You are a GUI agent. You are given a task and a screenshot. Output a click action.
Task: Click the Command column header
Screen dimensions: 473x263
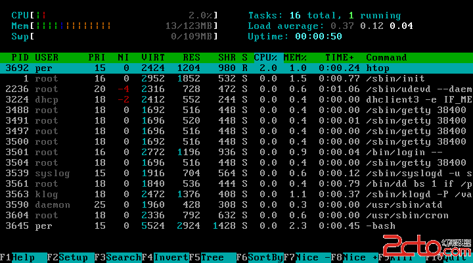(x=386, y=57)
